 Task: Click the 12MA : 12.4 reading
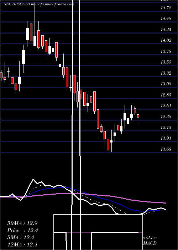(x=22, y=244)
